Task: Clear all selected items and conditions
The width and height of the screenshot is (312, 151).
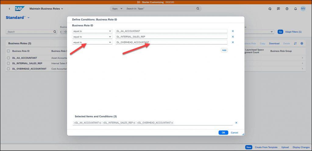Action: click(x=236, y=123)
